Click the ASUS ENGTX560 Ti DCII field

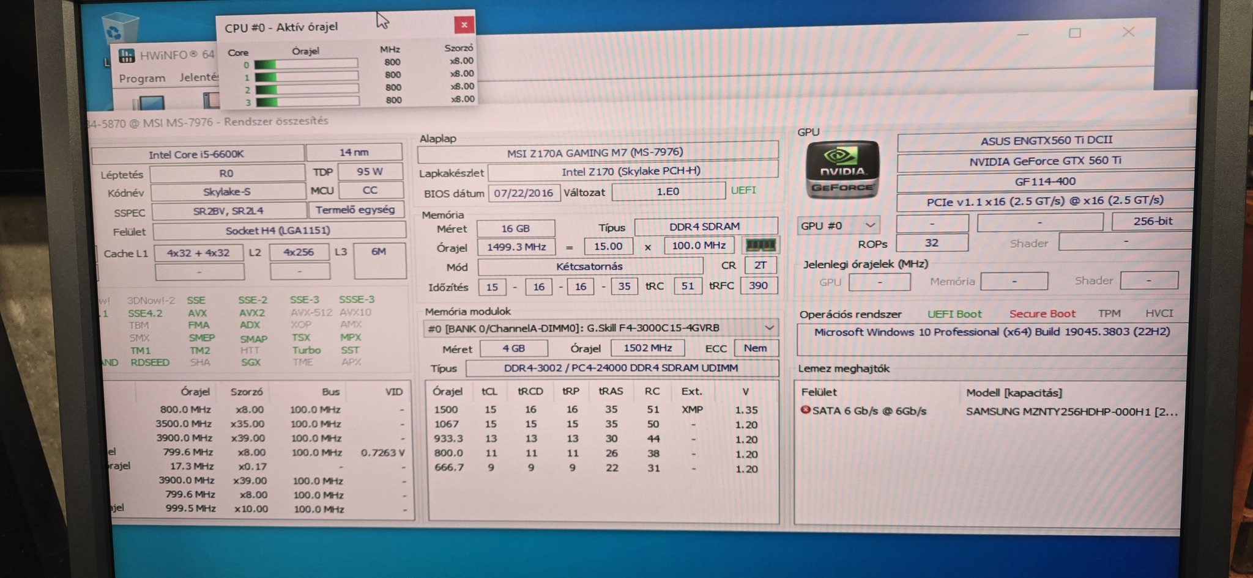pyautogui.click(x=1046, y=140)
